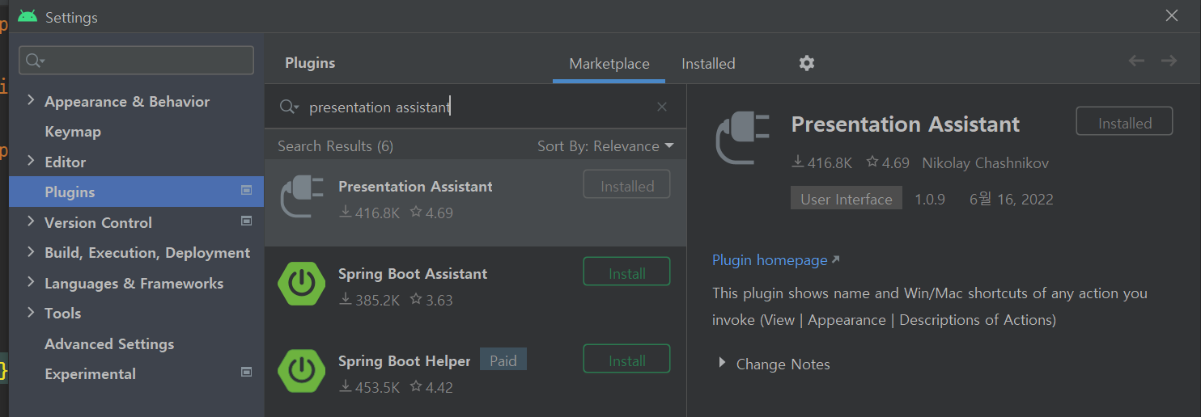1201x417 pixels.
Task: Click the User Interface tag
Action: point(846,199)
